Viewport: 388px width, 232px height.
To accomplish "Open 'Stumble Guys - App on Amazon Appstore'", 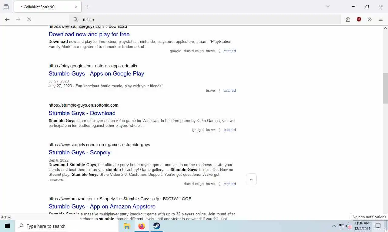I will point(102,206).
